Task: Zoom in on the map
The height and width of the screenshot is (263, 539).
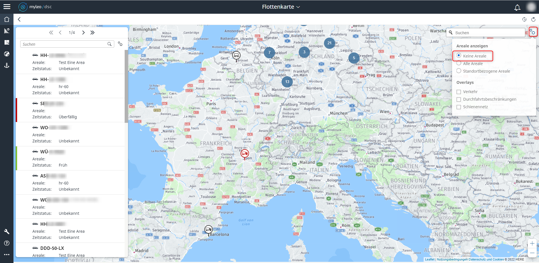Action: (532, 243)
